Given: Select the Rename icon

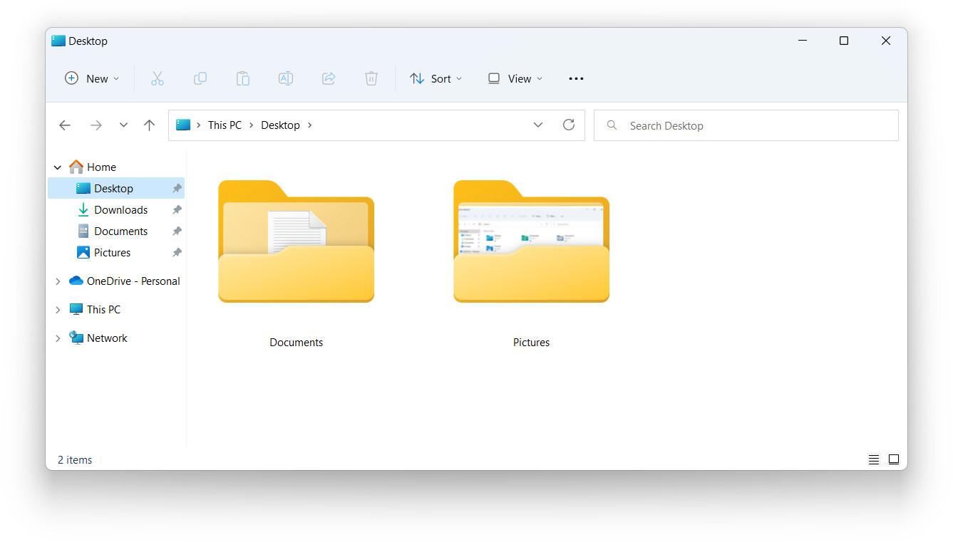Looking at the screenshot, I should point(285,78).
